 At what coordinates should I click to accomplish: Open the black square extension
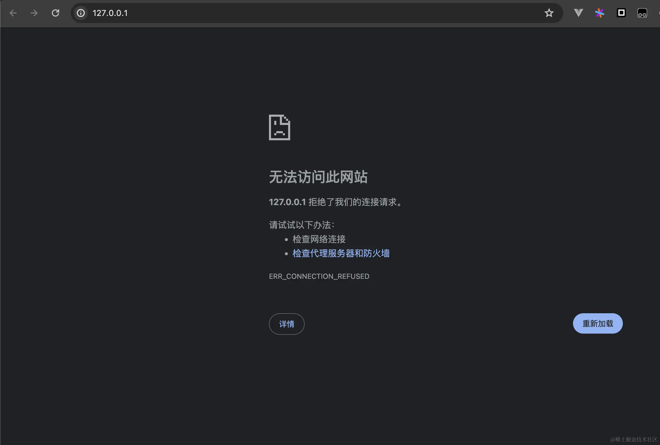pos(621,13)
